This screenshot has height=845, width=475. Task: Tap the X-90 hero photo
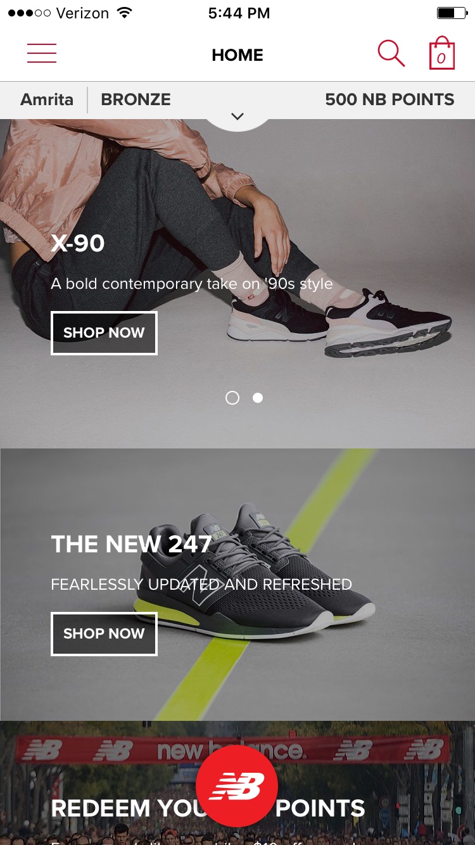pyautogui.click(x=237, y=284)
